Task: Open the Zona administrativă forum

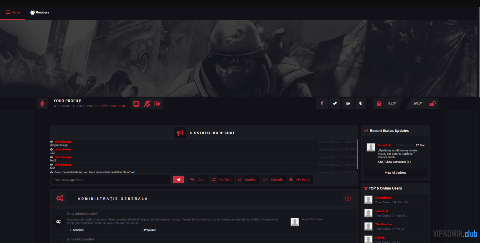Action: coord(82,214)
